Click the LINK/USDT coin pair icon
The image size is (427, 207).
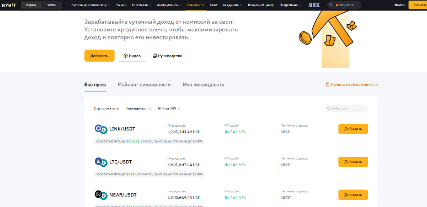[101, 129]
